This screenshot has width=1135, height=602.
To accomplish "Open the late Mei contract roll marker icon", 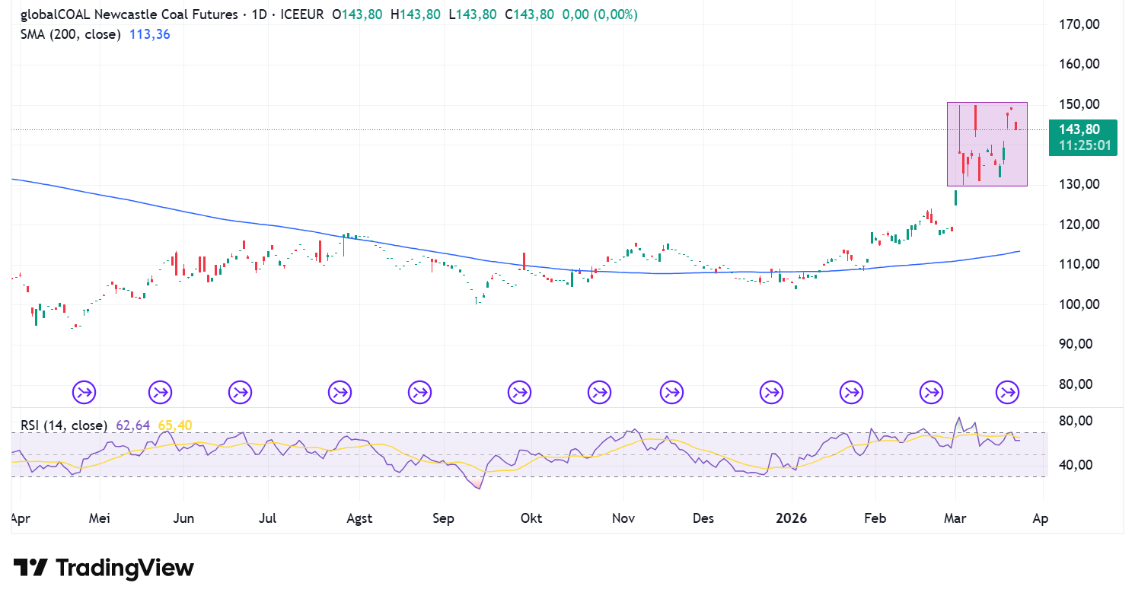I will pyautogui.click(x=161, y=393).
